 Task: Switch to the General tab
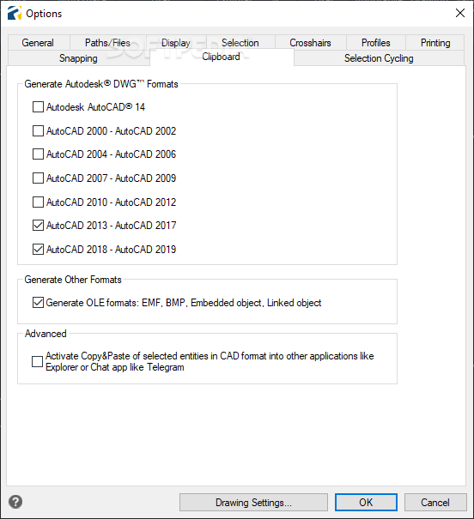click(38, 43)
